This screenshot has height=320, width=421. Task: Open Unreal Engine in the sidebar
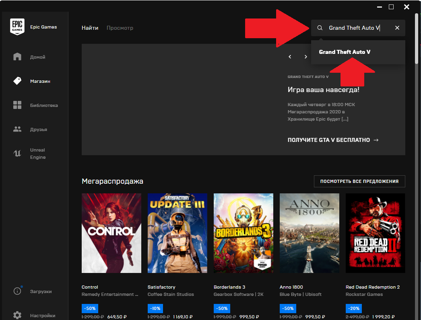pyautogui.click(x=38, y=154)
